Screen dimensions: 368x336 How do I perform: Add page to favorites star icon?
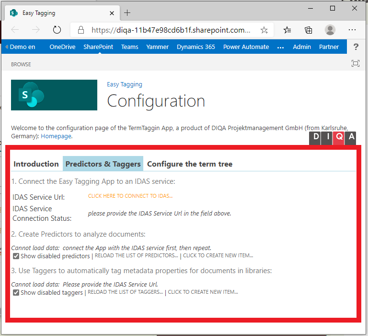pyautogui.click(x=264, y=30)
